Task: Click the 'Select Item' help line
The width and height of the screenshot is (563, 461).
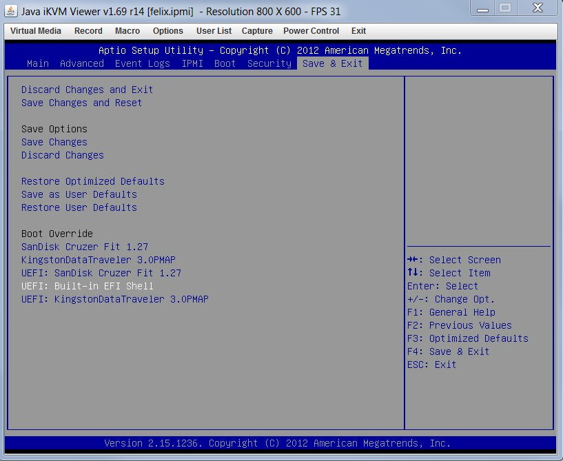Action: tap(449, 273)
